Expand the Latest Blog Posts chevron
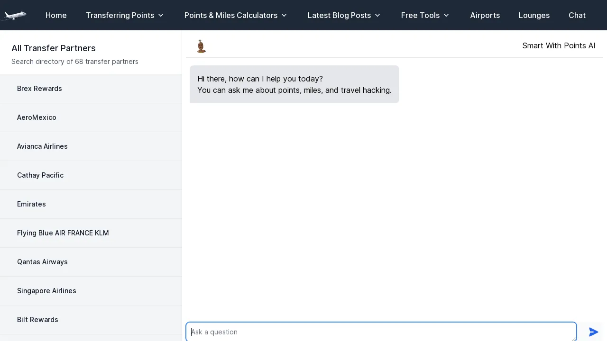607x341 pixels. (377, 15)
